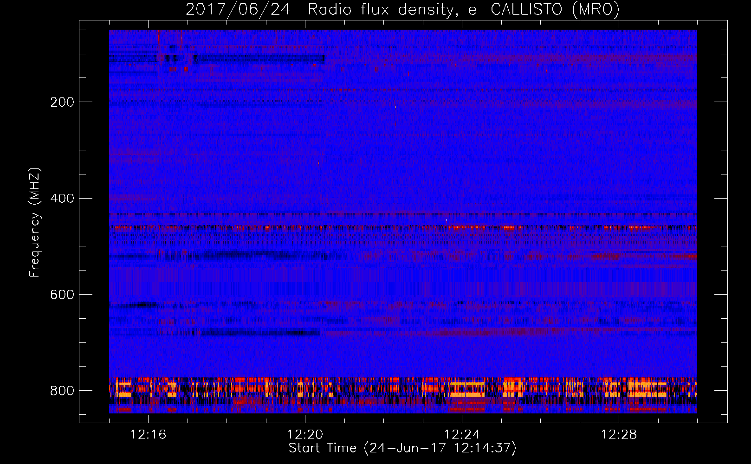751x464 pixels.
Task: Click the plot title '2017/06/24 Radio flux density'
Action: [x=319, y=9]
